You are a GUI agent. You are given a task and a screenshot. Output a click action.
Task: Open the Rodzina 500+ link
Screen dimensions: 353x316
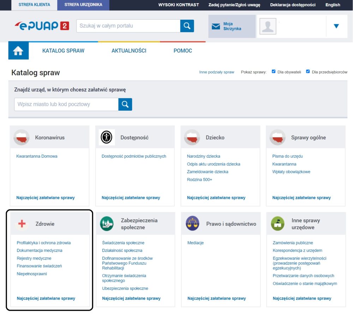[x=199, y=180]
